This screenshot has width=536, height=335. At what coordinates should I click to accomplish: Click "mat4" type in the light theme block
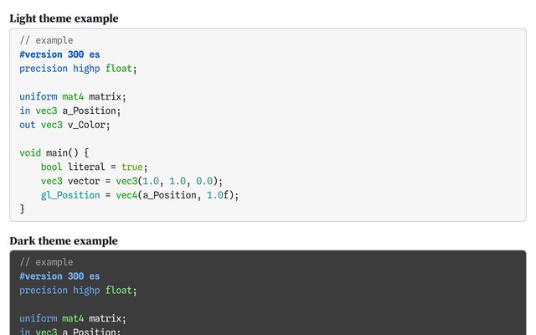point(73,96)
